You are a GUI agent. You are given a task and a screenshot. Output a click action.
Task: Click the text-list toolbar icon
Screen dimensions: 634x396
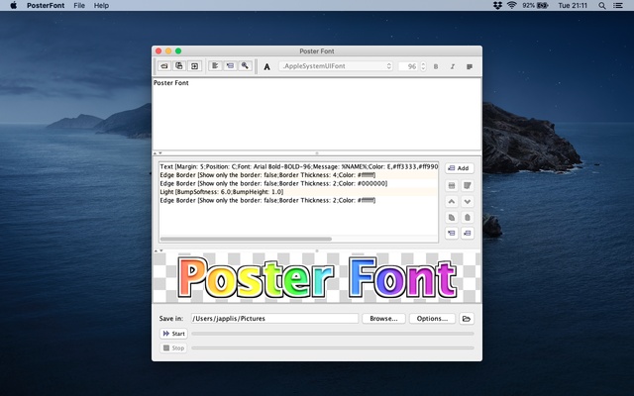tap(215, 66)
